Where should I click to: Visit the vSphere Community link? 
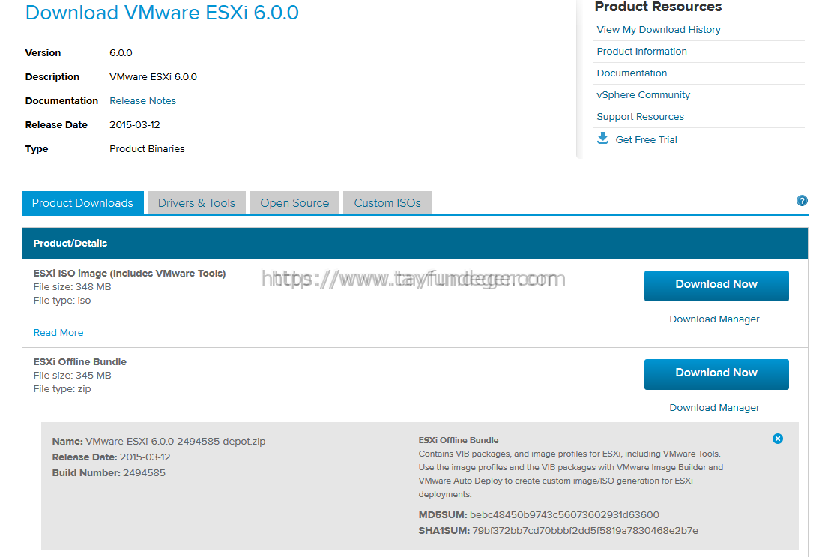tap(644, 94)
